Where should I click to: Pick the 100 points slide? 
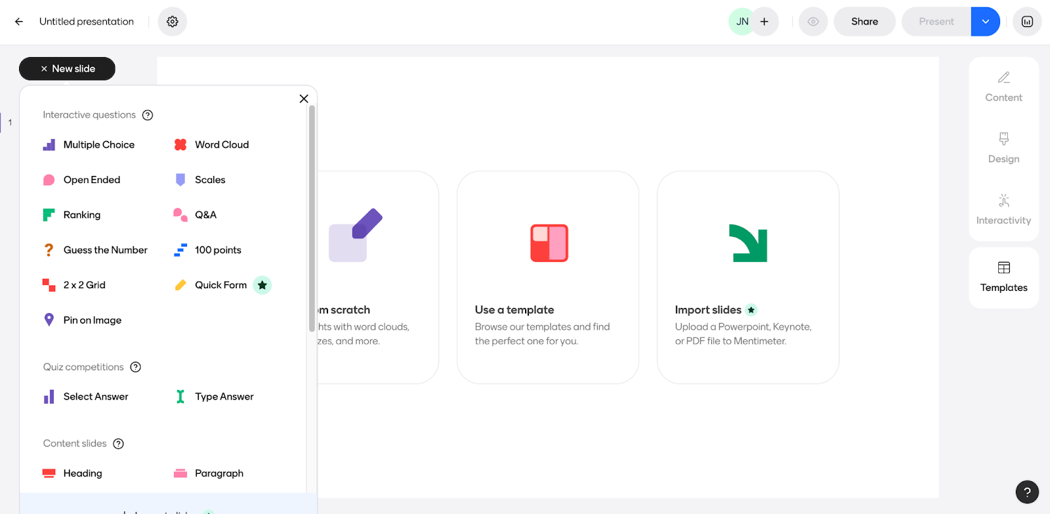point(207,250)
